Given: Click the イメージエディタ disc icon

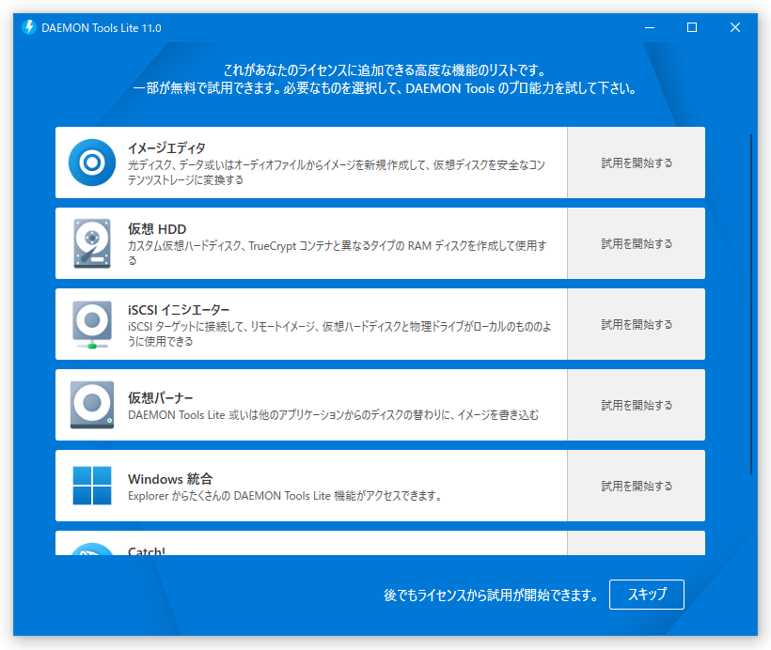Looking at the screenshot, I should [x=92, y=162].
